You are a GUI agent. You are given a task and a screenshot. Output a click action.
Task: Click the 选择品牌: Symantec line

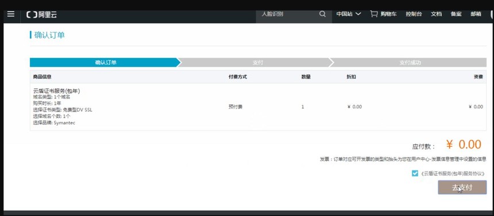coord(54,123)
